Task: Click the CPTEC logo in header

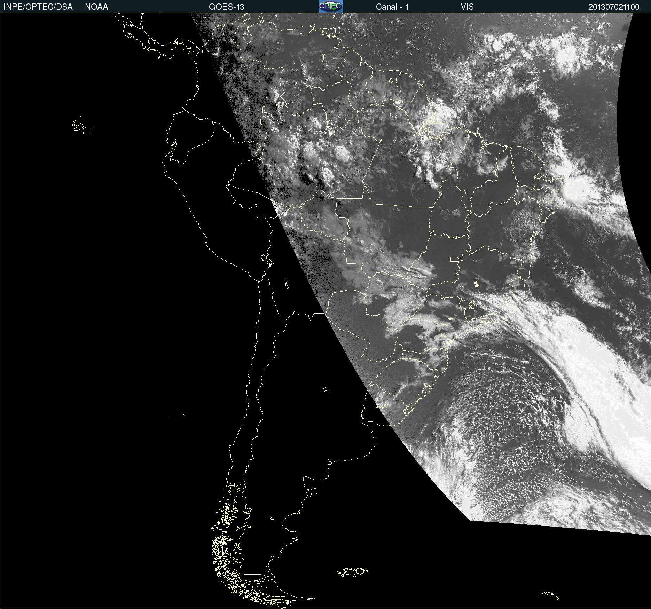Action: 331,6
